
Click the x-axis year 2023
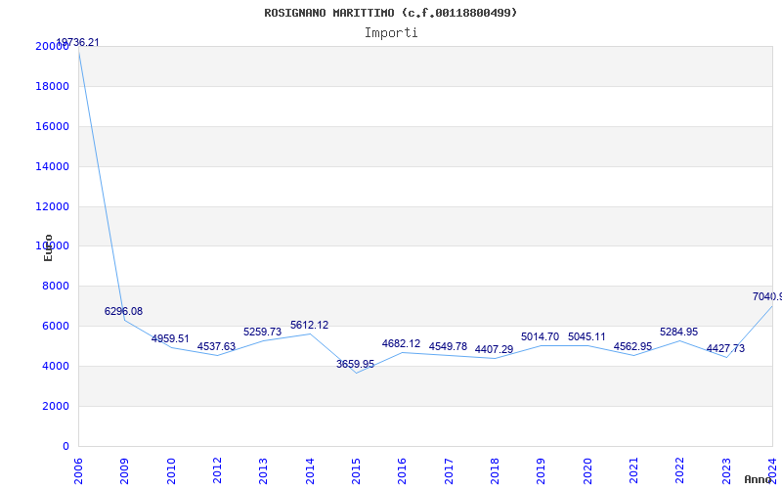[x=726, y=470]
